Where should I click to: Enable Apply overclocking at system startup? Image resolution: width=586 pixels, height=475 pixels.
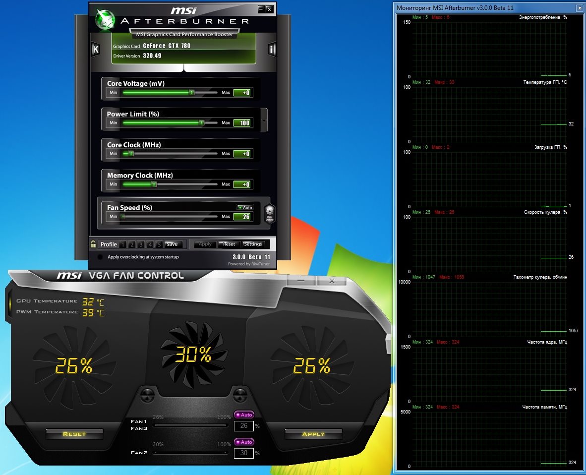click(101, 257)
